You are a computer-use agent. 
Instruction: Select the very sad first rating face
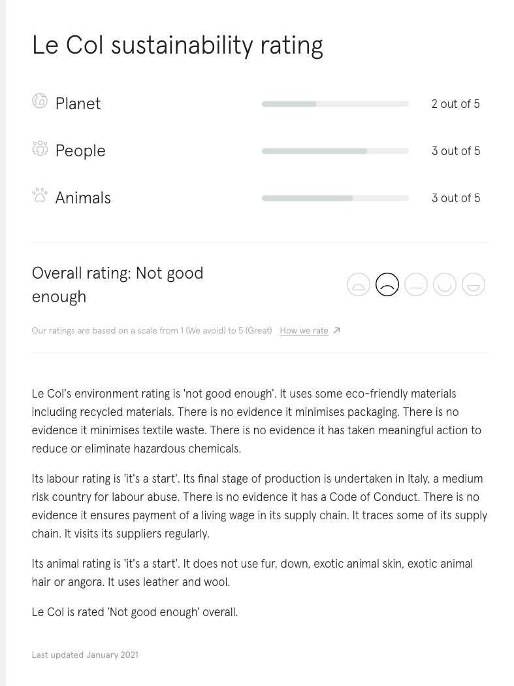coord(359,284)
